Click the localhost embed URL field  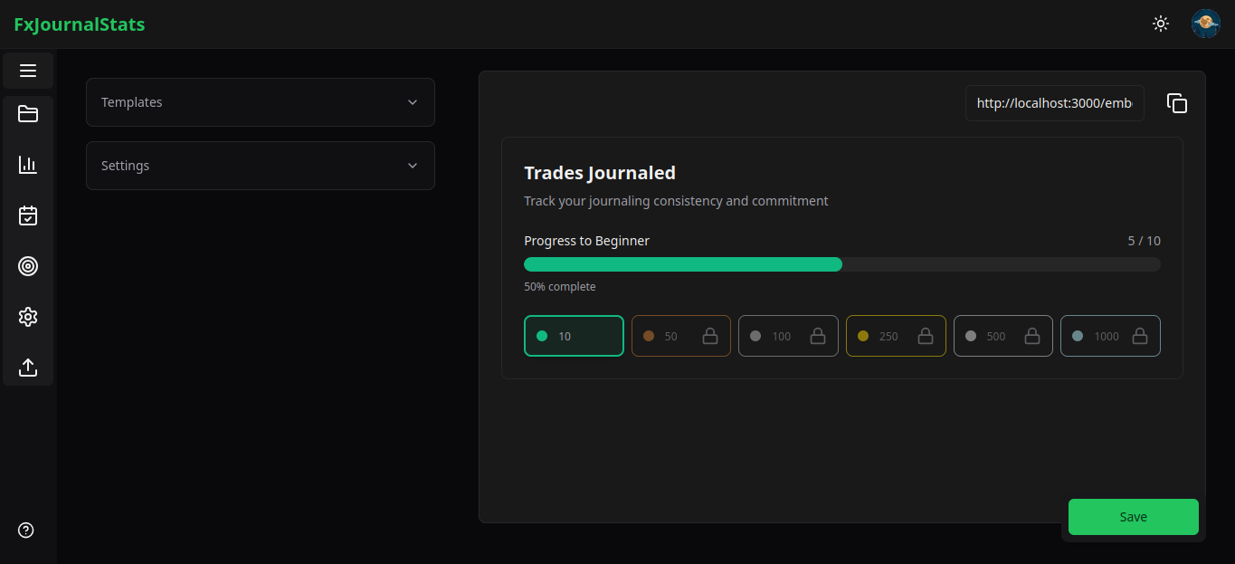pos(1054,103)
